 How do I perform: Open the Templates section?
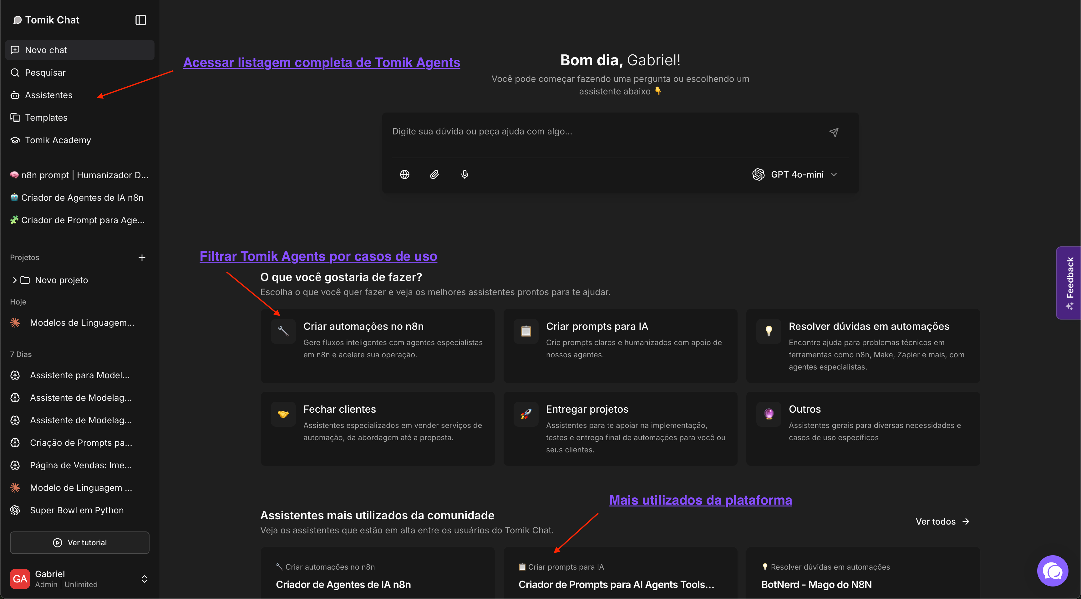[80, 118]
